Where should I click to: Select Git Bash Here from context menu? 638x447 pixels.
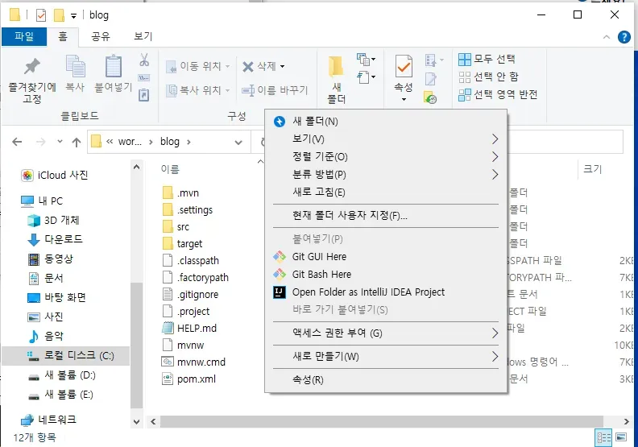coord(321,274)
